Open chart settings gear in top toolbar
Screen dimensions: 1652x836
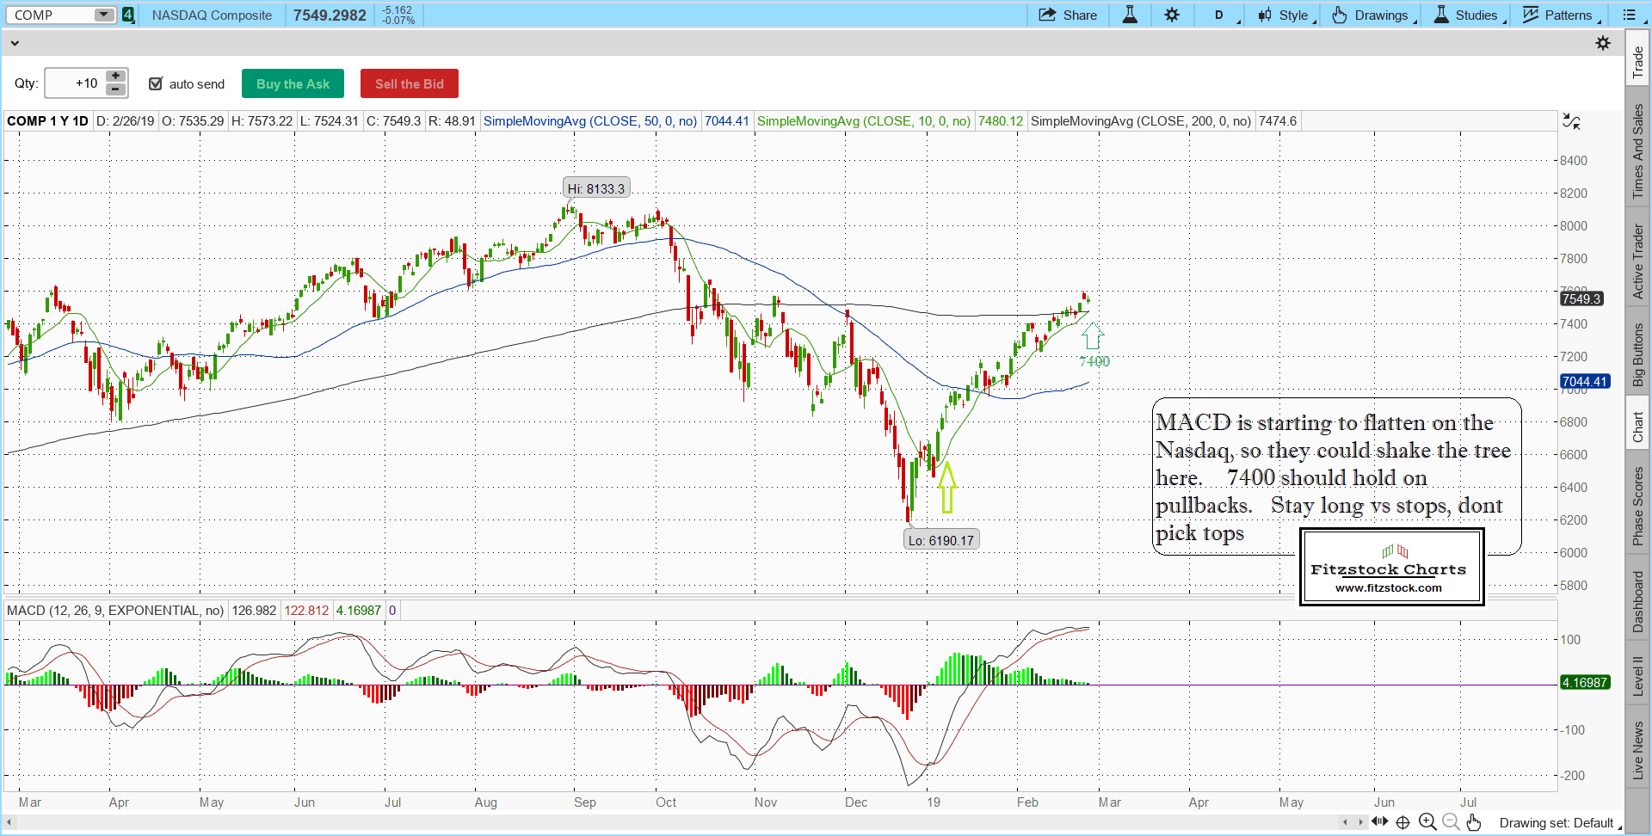click(1172, 15)
